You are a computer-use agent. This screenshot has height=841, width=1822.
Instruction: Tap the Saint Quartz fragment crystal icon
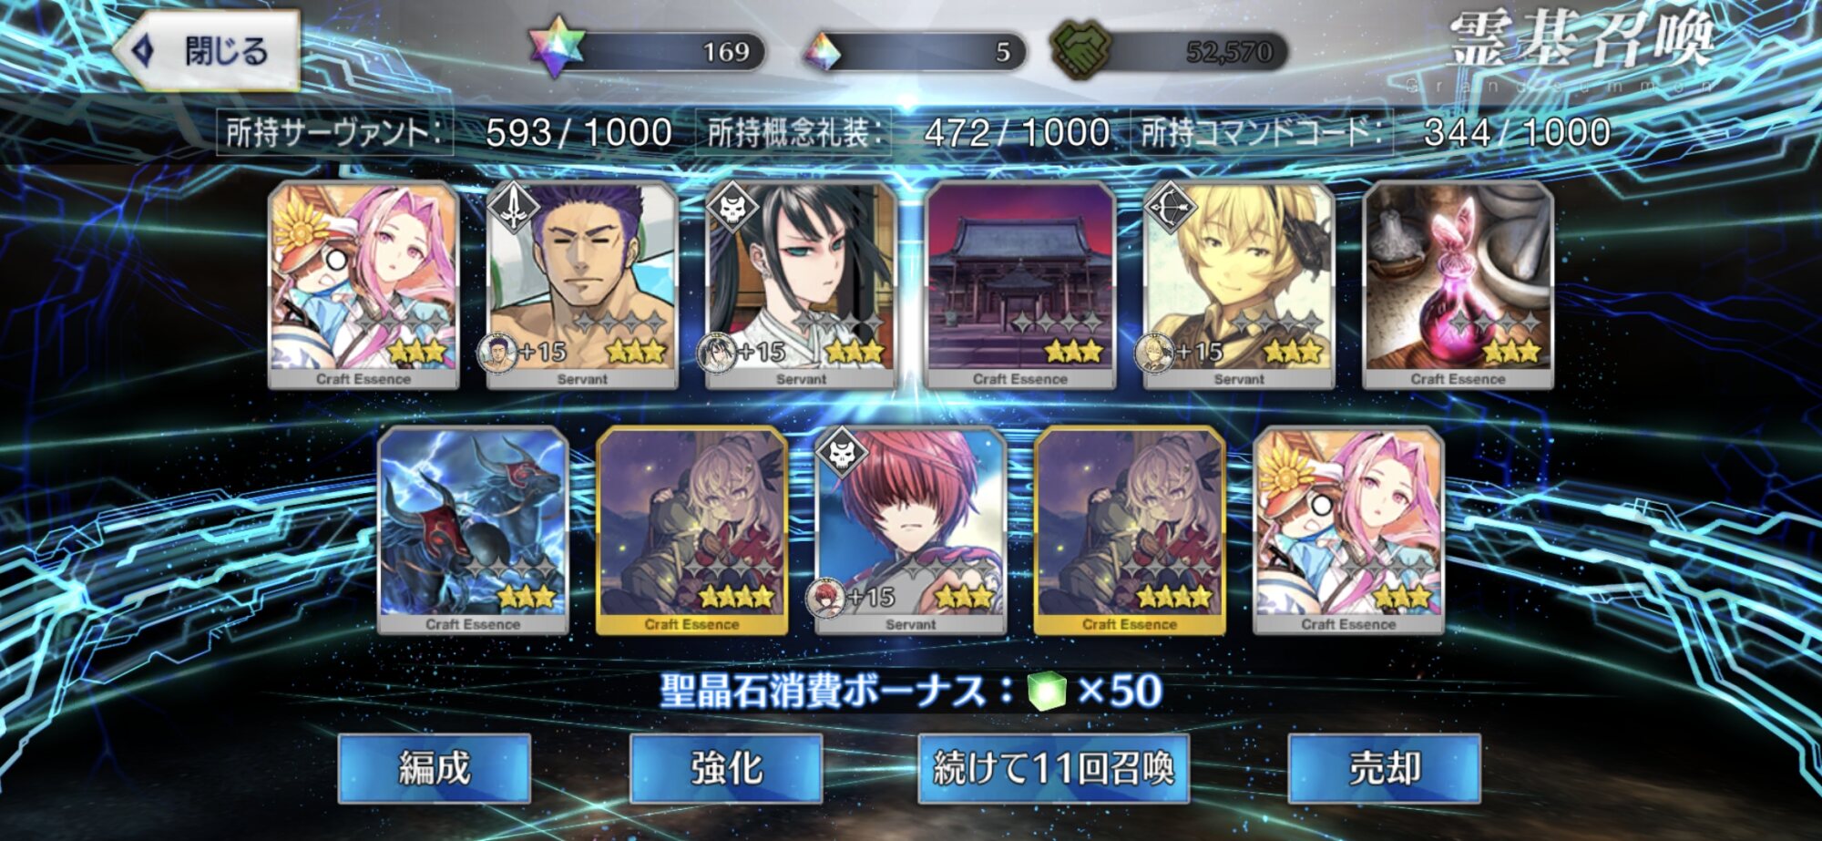point(824,52)
